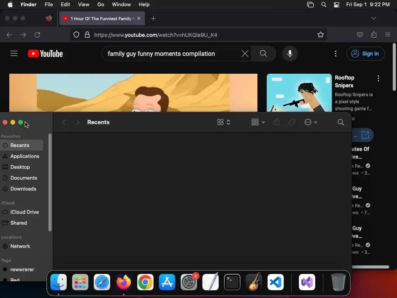
Task: Open the Trash in the Dock
Action: tap(338, 282)
